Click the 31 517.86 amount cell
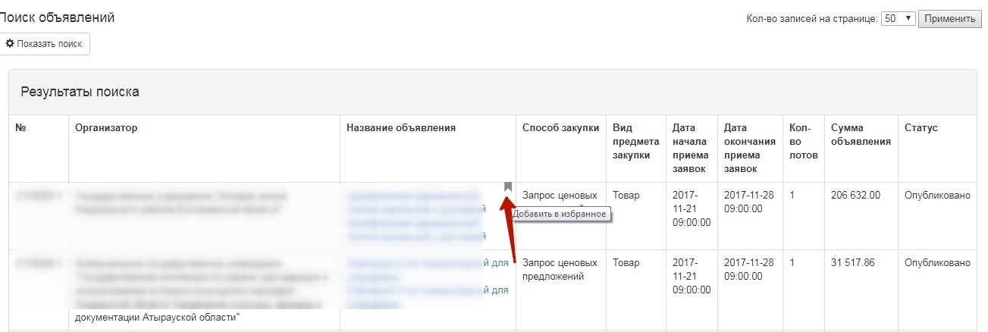 852,263
